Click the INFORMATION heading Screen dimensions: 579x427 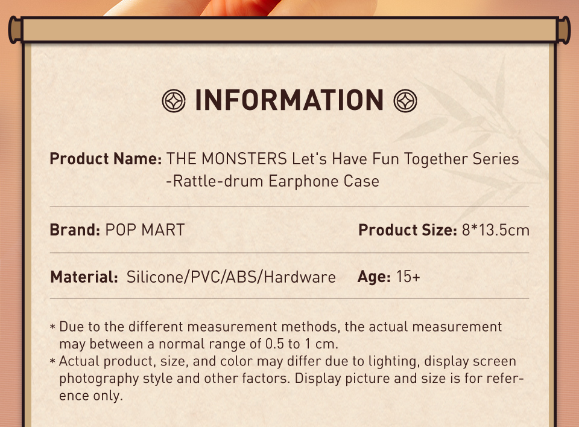point(289,100)
